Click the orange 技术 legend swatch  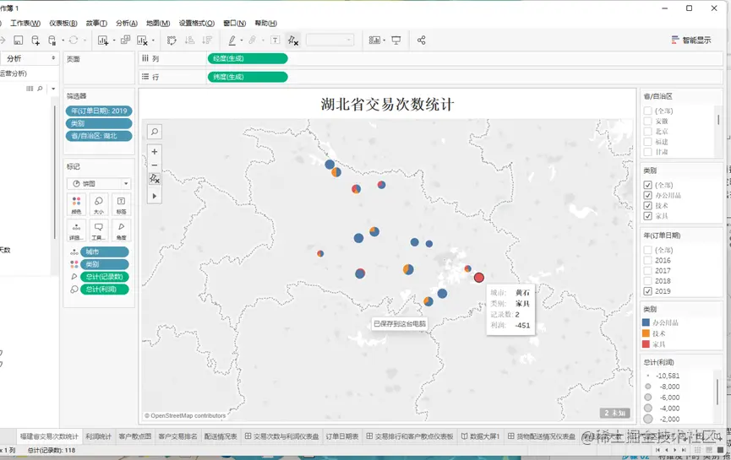[x=646, y=333]
